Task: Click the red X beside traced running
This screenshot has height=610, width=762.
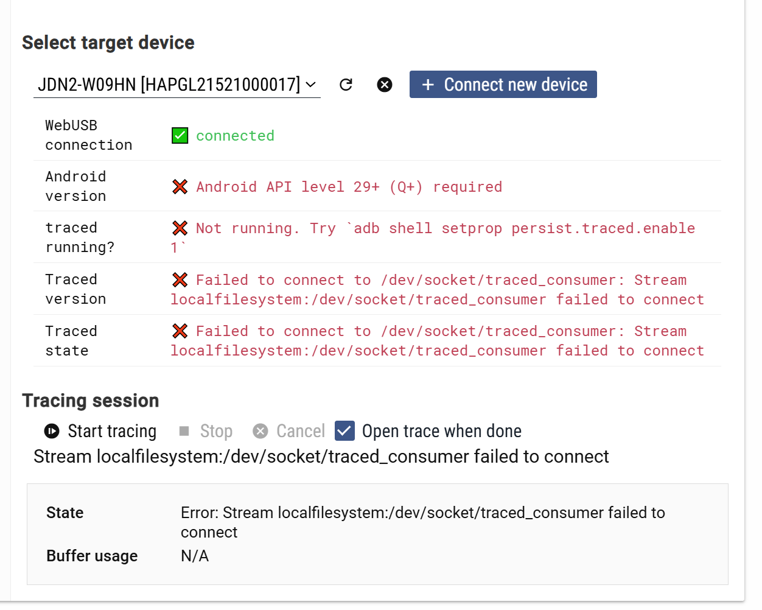Action: [180, 228]
